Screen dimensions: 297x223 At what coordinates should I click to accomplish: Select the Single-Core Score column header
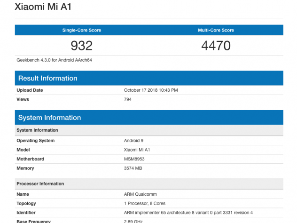(82, 30)
